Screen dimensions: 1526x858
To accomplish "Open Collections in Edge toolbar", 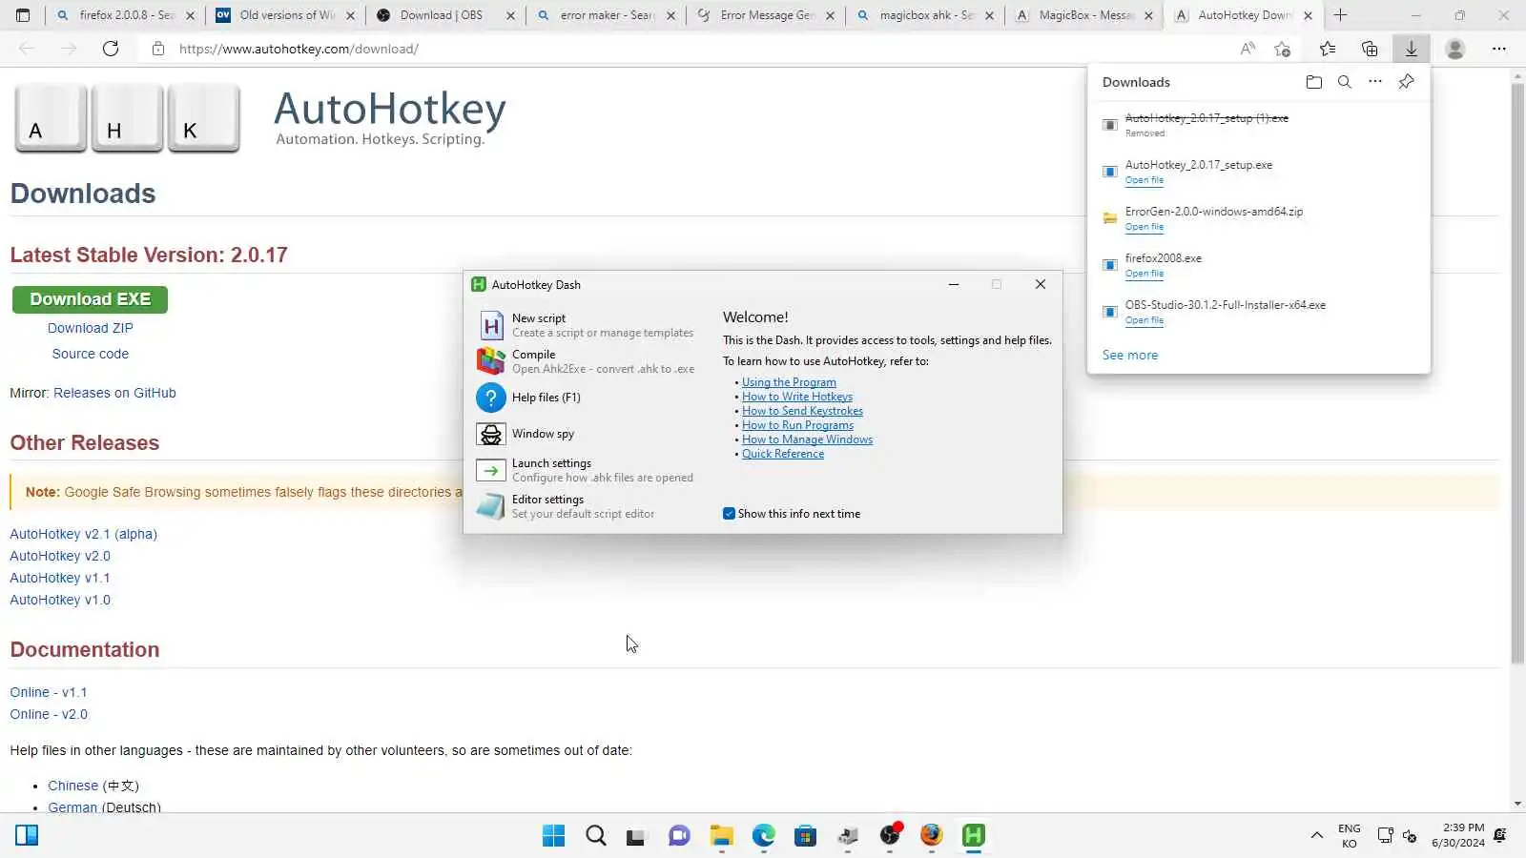I will coord(1370,49).
